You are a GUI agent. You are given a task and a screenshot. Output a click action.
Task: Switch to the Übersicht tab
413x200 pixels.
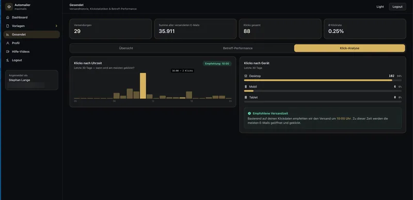coord(126,48)
